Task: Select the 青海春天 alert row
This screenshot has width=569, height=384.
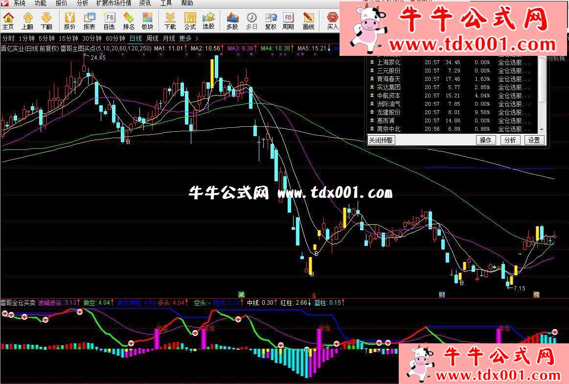Action: pyautogui.click(x=453, y=79)
